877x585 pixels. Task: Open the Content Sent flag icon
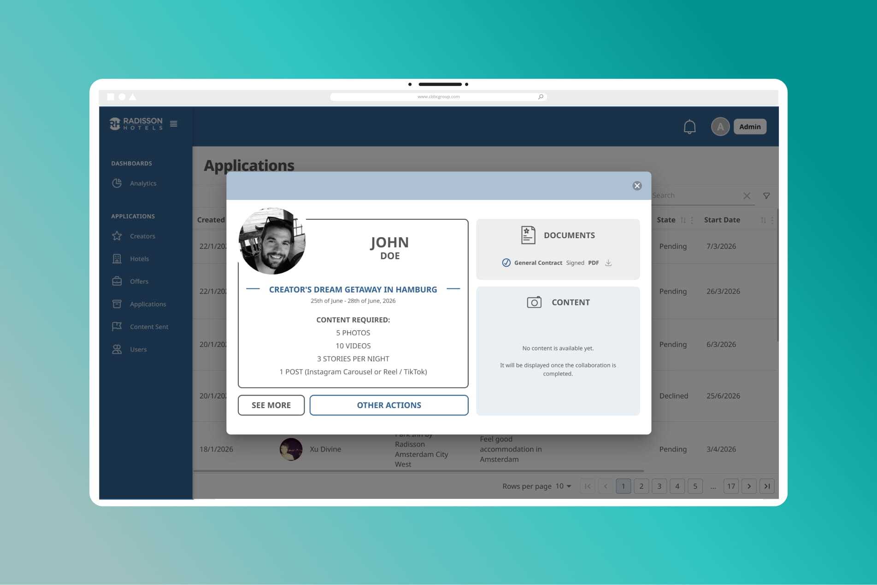[x=117, y=326]
